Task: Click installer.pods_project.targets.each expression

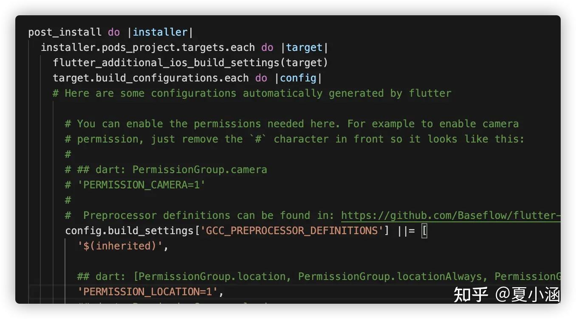Action: pyautogui.click(x=147, y=48)
